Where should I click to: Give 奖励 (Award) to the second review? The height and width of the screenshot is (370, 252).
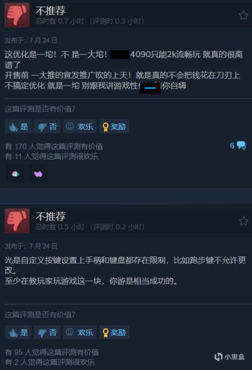click(x=114, y=332)
